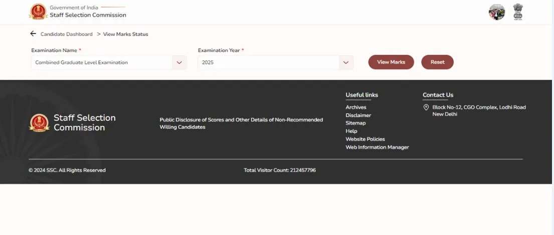
Task: Open the Disclaimer footer link
Action: pyautogui.click(x=358, y=115)
